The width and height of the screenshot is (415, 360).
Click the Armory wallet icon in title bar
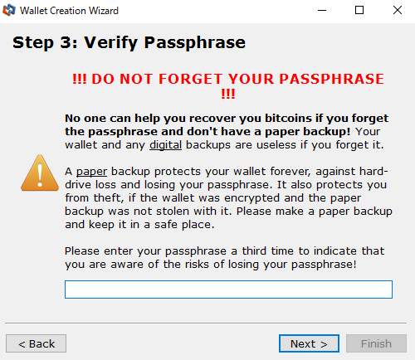(x=9, y=10)
